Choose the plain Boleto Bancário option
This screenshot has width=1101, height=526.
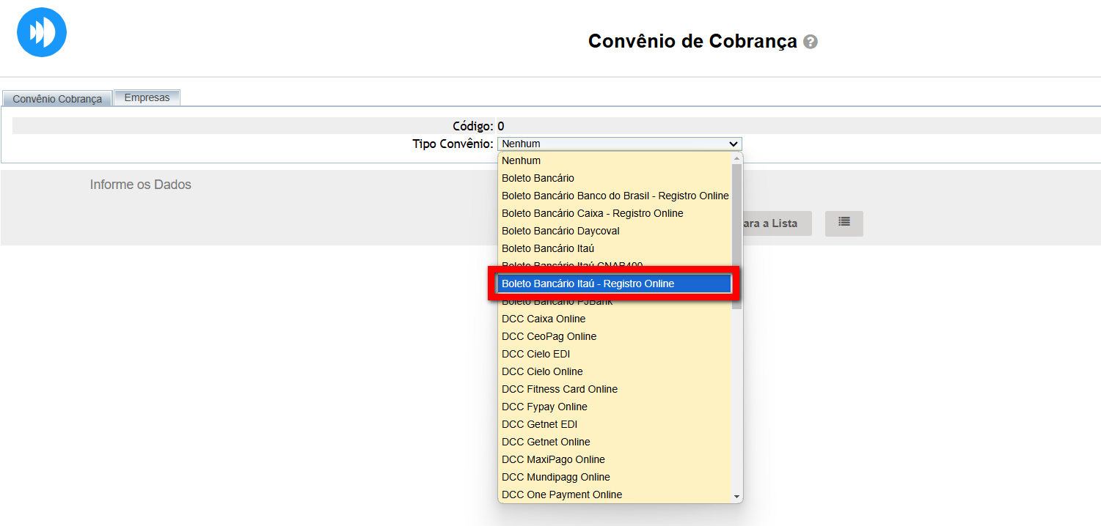click(615, 178)
